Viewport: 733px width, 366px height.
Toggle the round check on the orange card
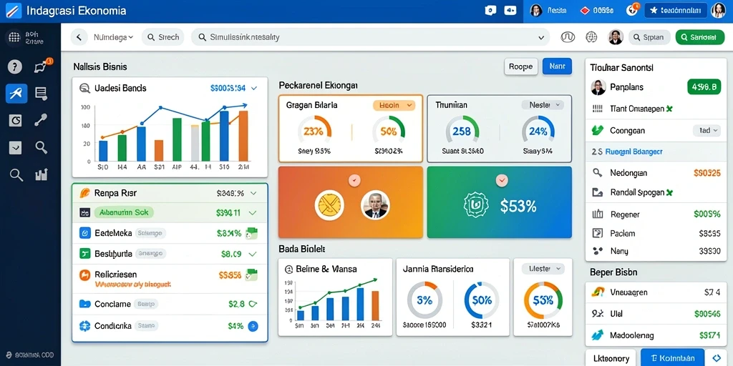pyautogui.click(x=354, y=179)
